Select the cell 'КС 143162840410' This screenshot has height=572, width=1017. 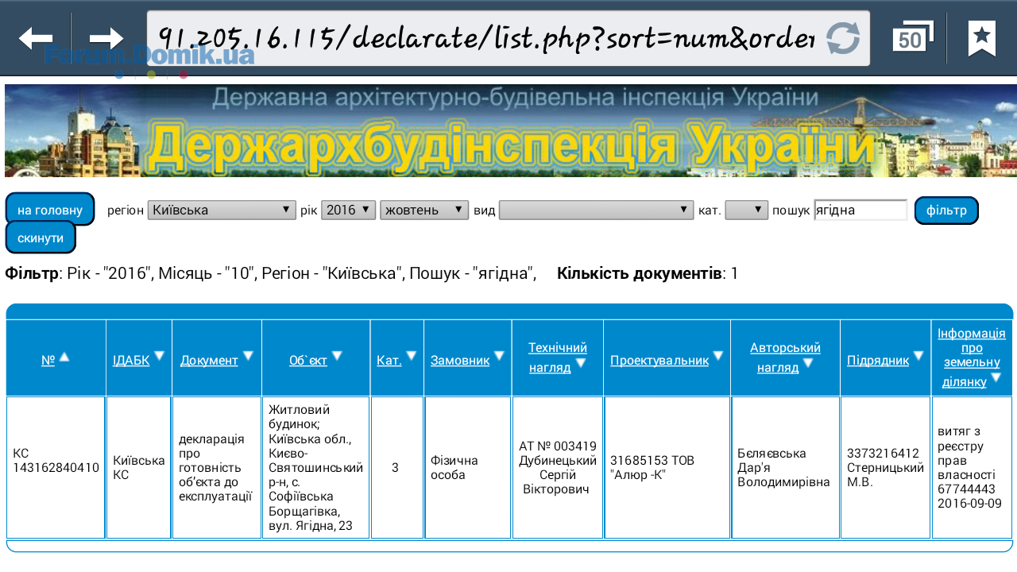56,468
